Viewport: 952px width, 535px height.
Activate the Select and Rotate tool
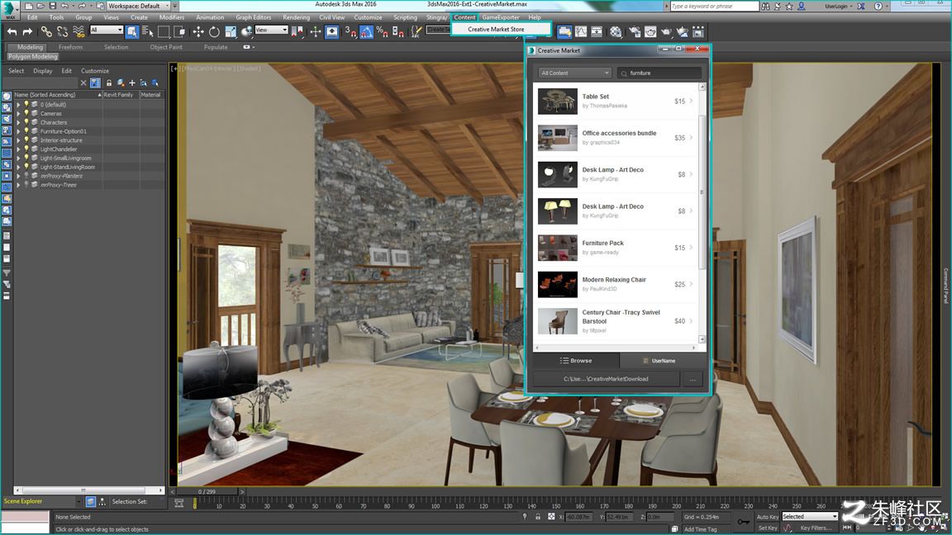(x=214, y=31)
